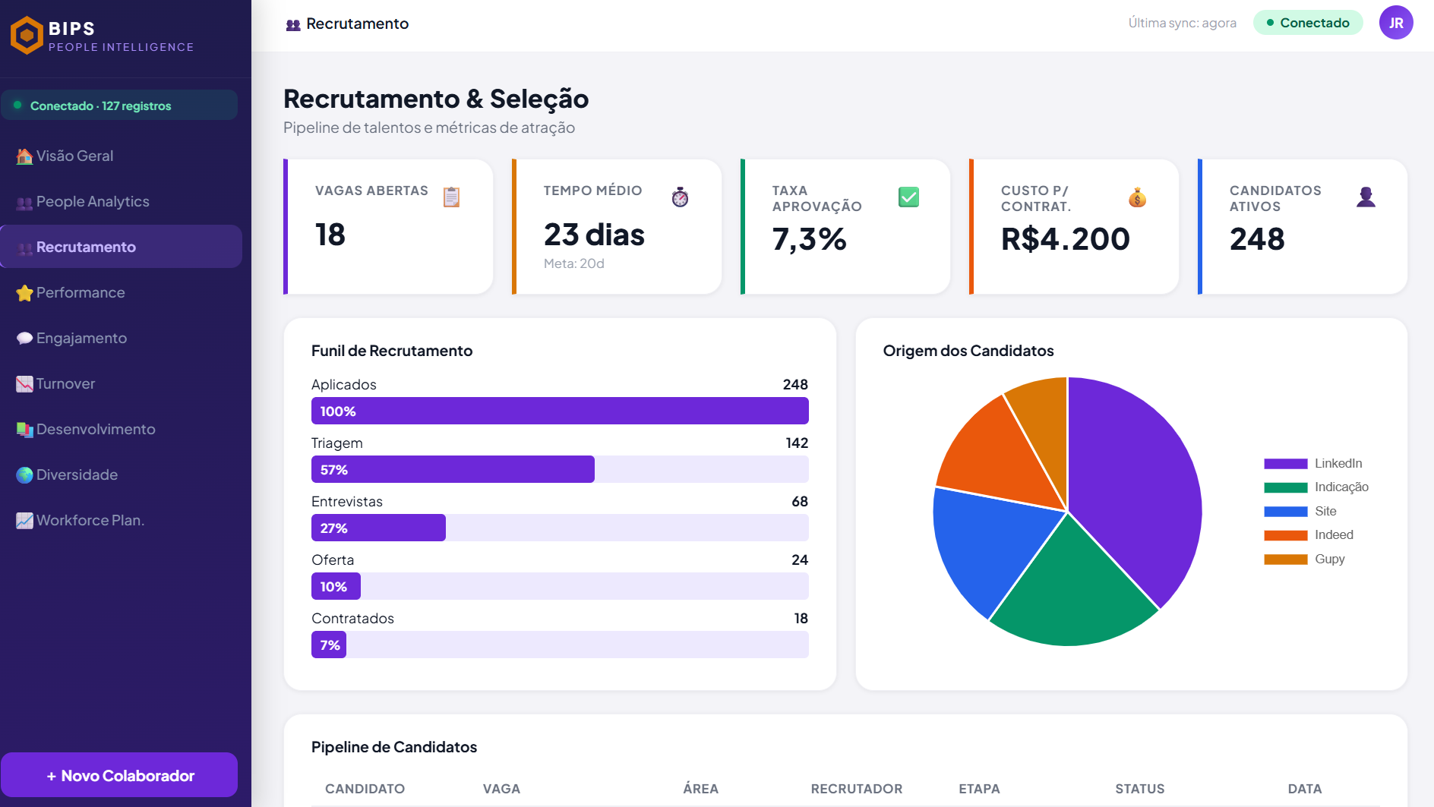Open the Turnover page
This screenshot has height=807, width=1434.
click(x=122, y=383)
